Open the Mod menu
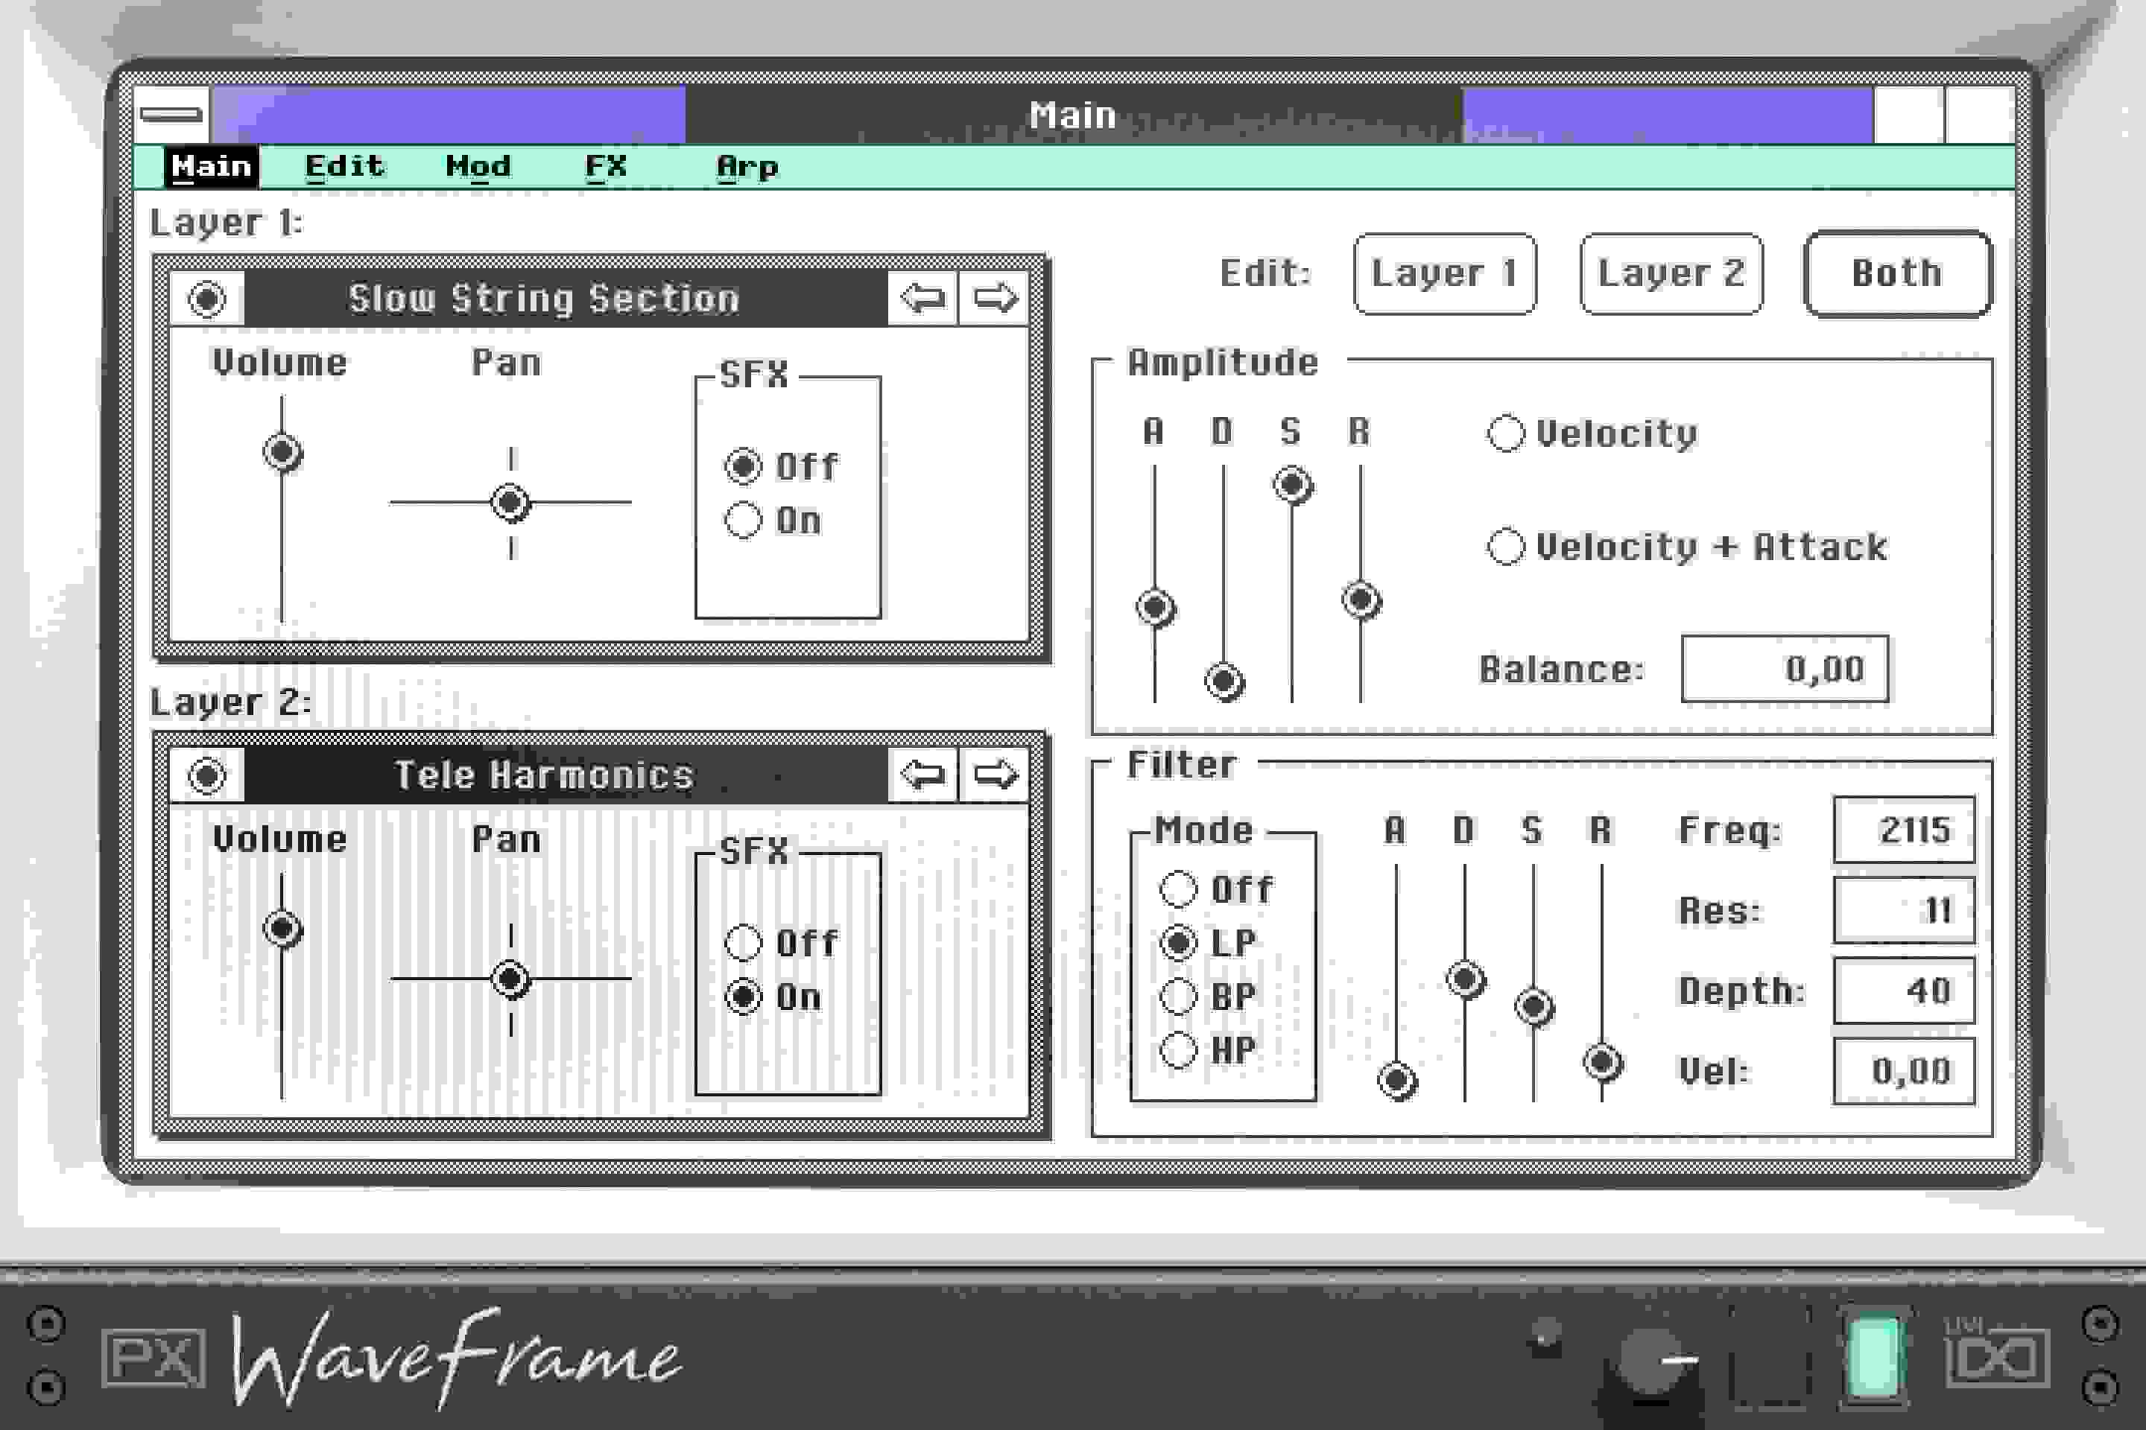This screenshot has height=1430, width=2146. [x=478, y=166]
